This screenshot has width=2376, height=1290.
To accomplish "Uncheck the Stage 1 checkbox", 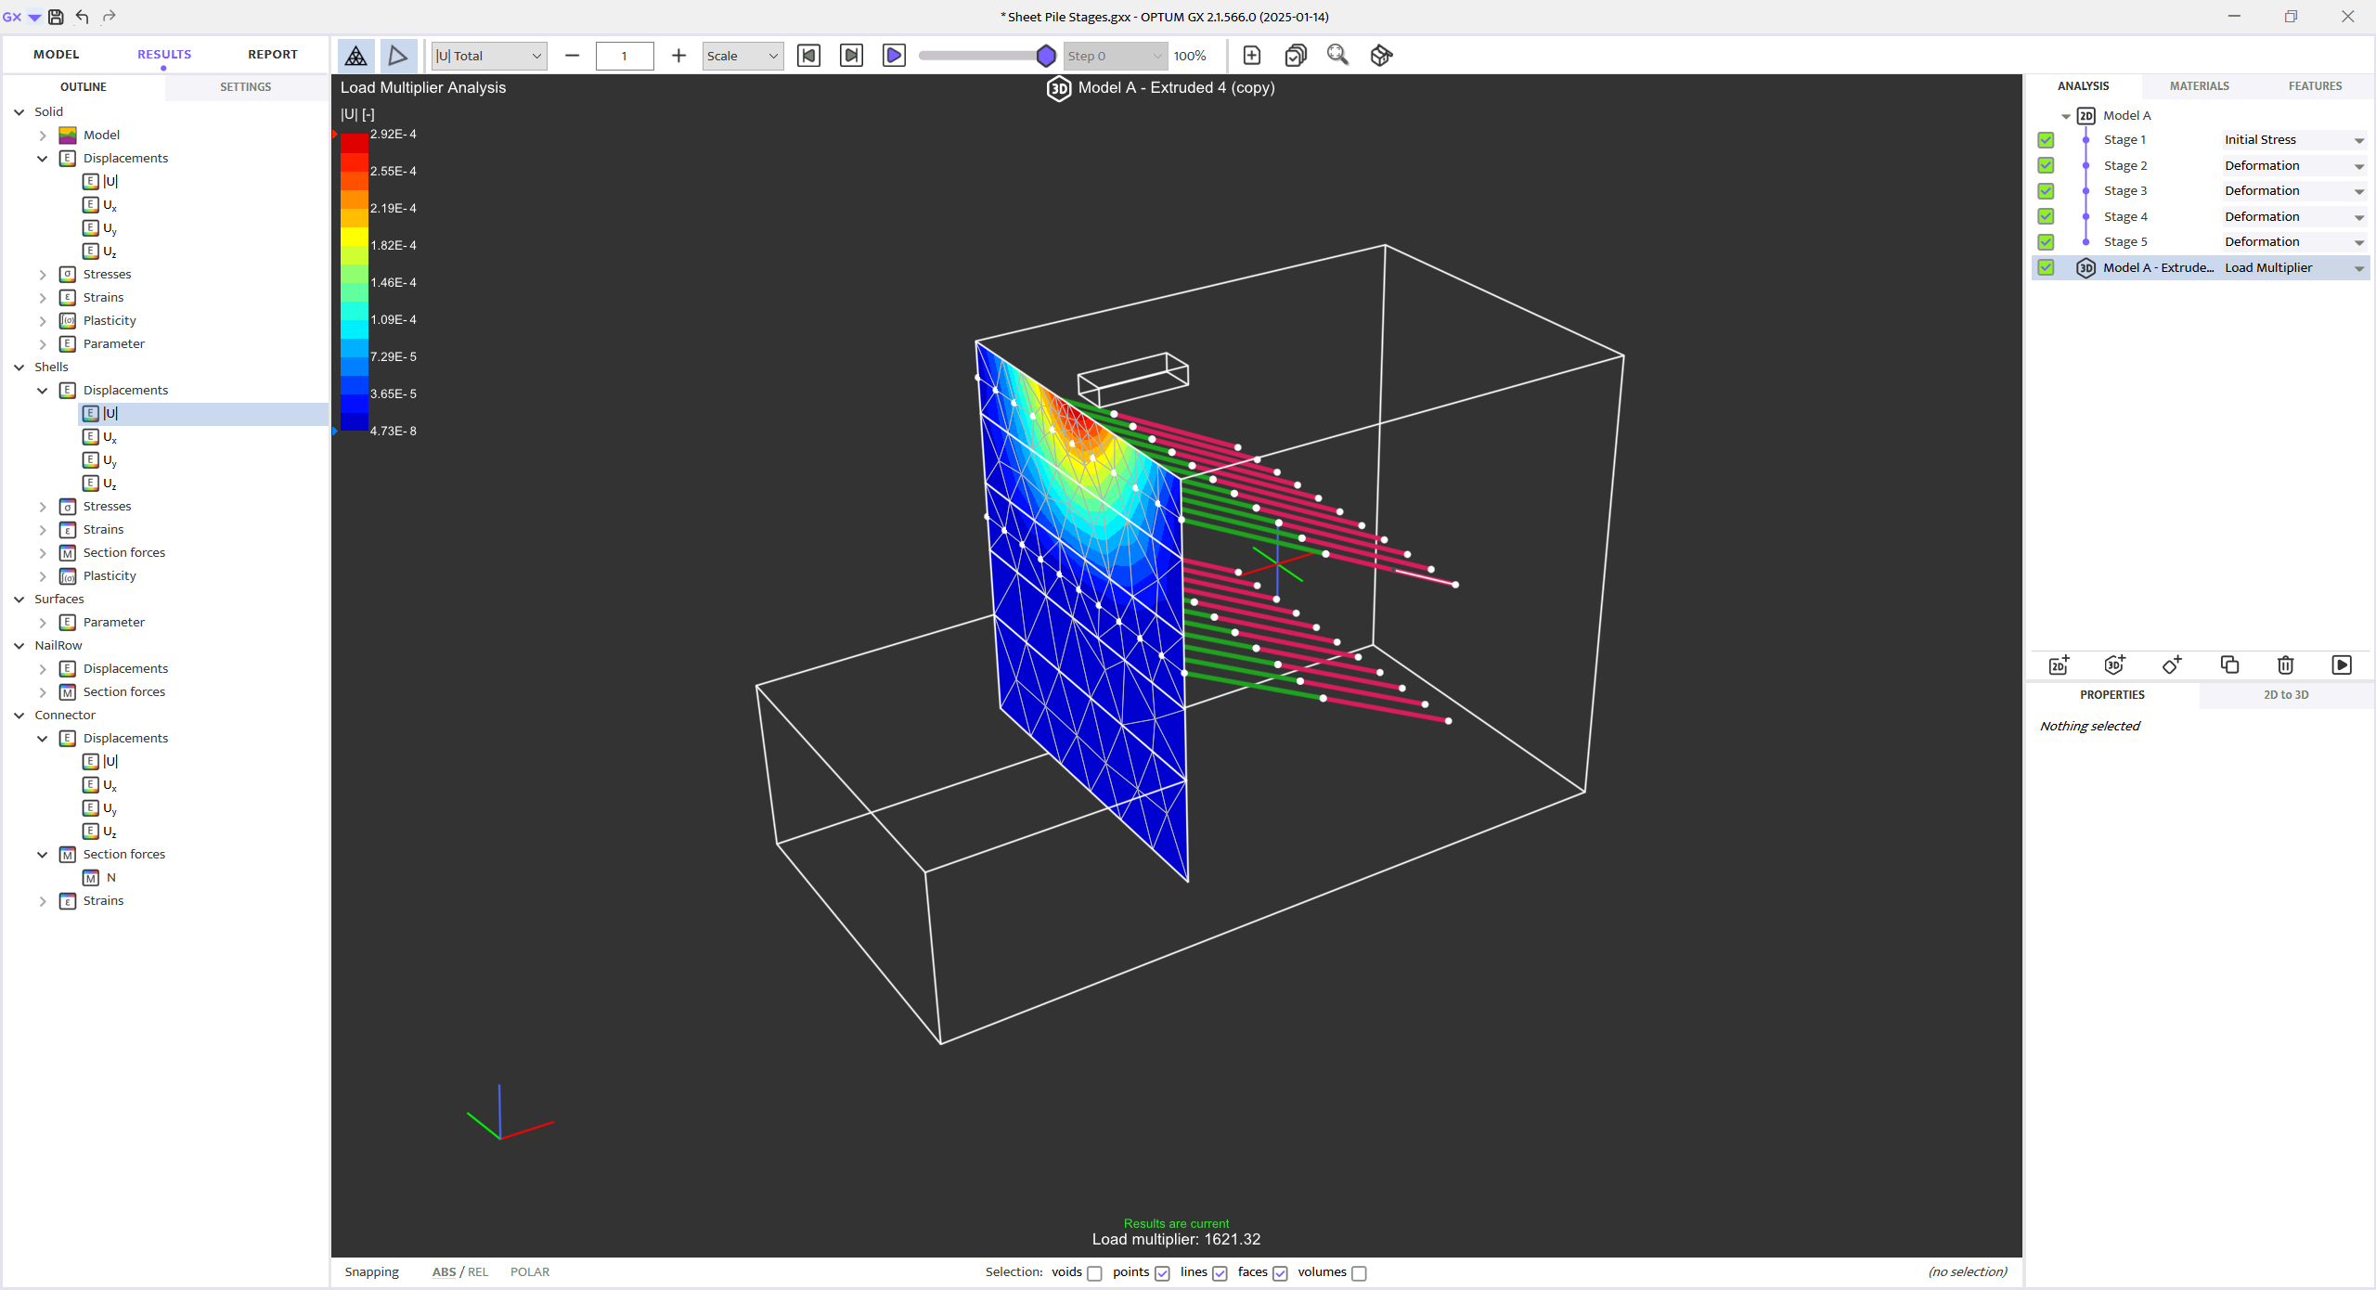I will click(x=2046, y=140).
